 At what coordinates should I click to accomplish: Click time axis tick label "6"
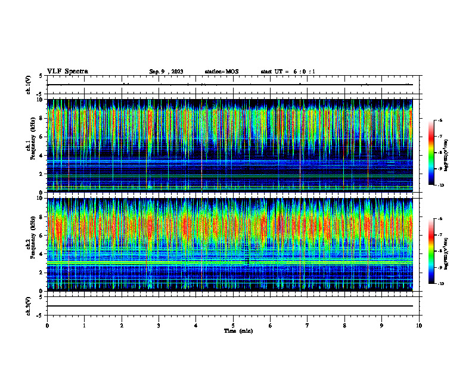271,326
